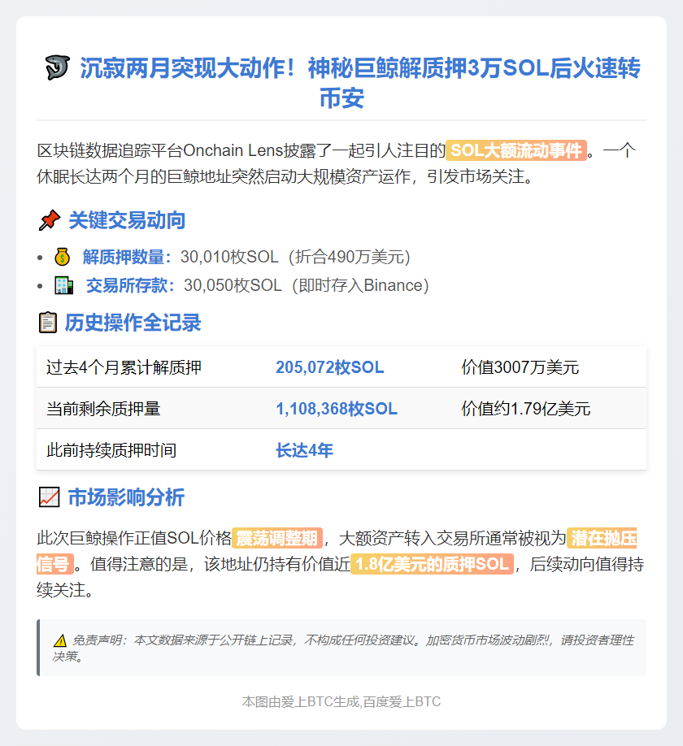The height and width of the screenshot is (746, 683).
Task: Click the table cell 此前持续质押时间
Action: [x=111, y=450]
